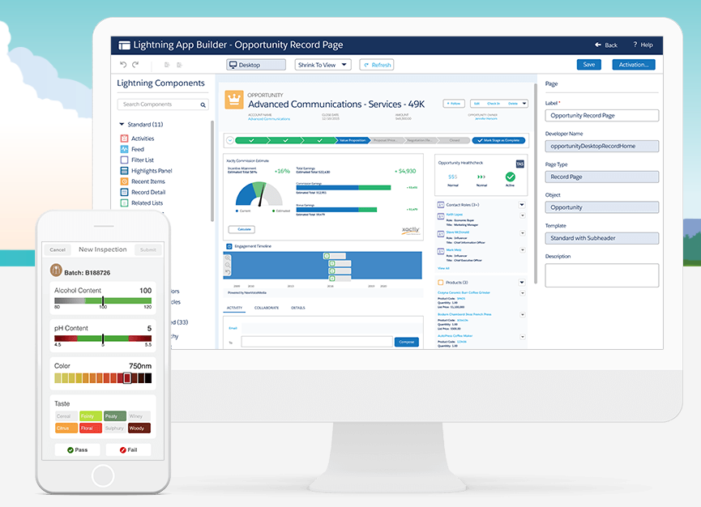Select the Woody taste option
Image resolution: width=701 pixels, height=507 pixels.
click(x=139, y=428)
